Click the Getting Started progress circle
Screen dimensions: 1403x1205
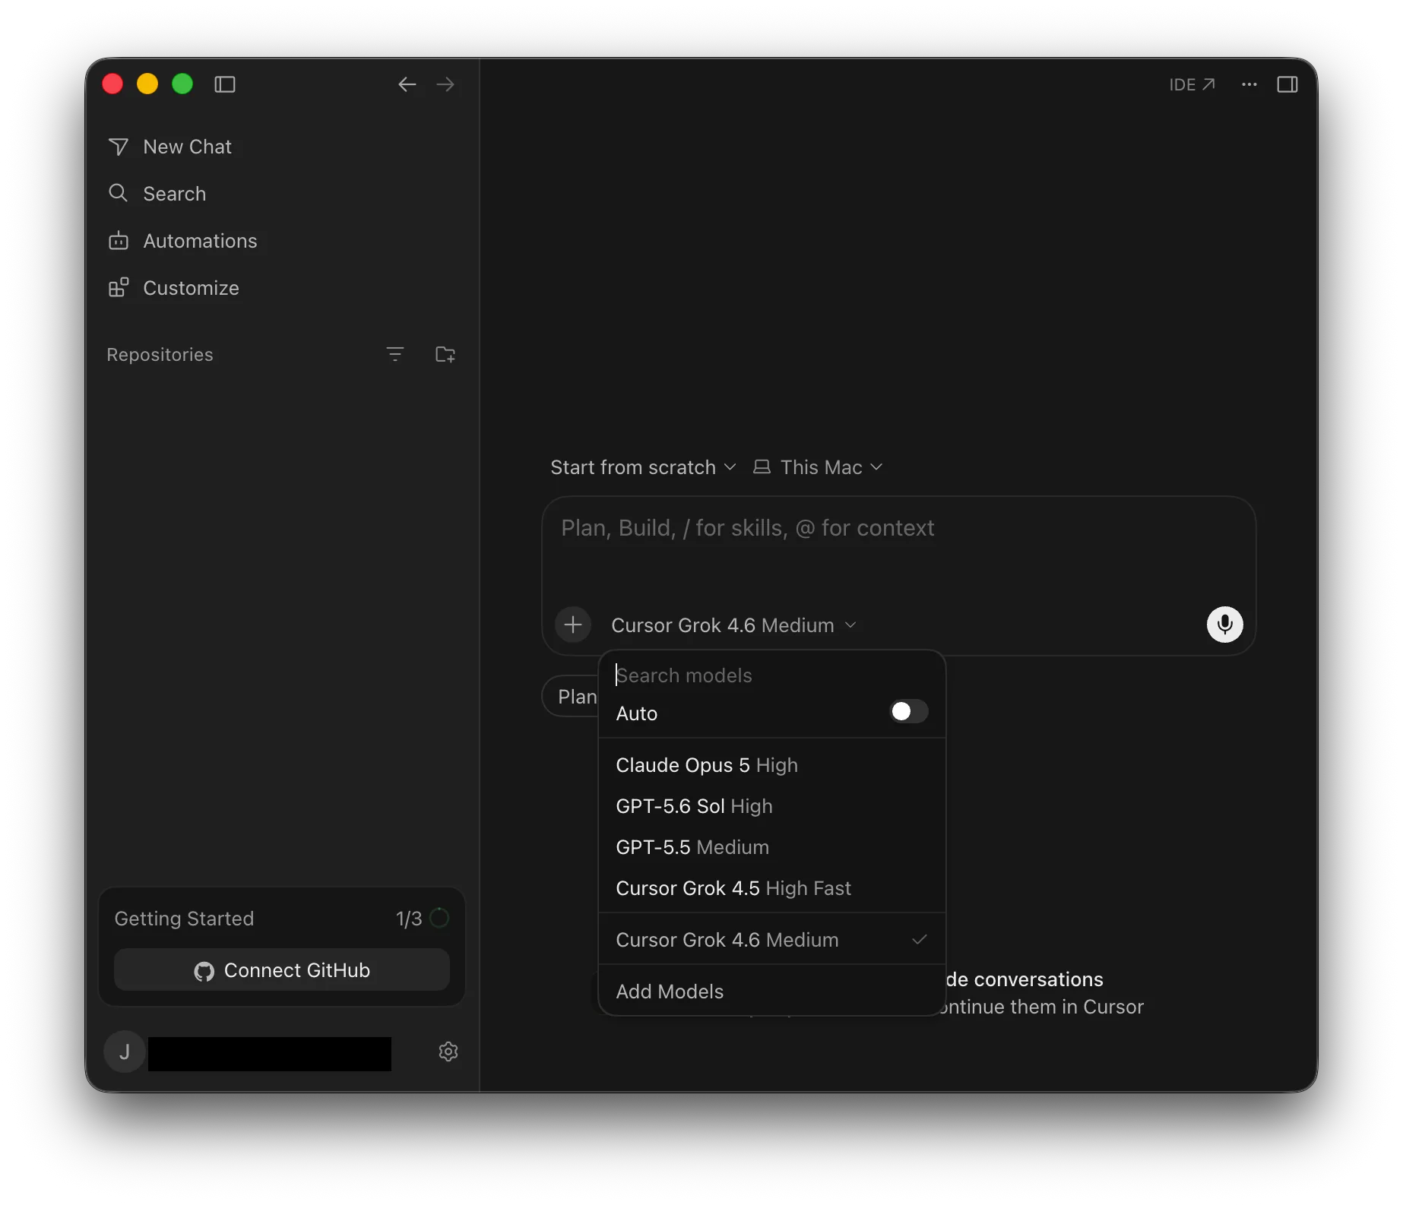pyautogui.click(x=439, y=918)
